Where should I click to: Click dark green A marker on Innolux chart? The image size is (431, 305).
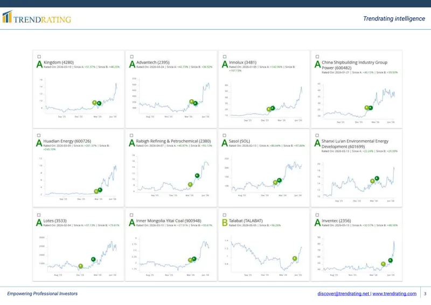273,108
